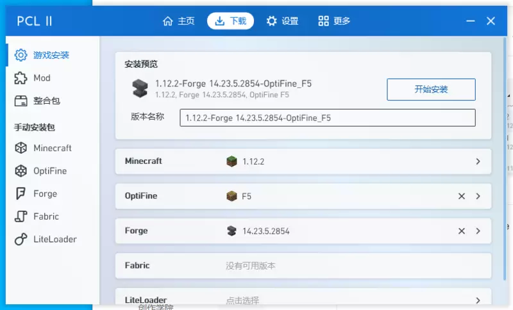
Task: Open the 主页 home tab
Action: pyautogui.click(x=179, y=21)
